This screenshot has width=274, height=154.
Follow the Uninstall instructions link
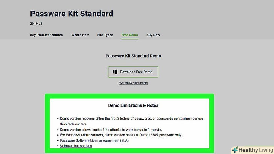click(76, 146)
